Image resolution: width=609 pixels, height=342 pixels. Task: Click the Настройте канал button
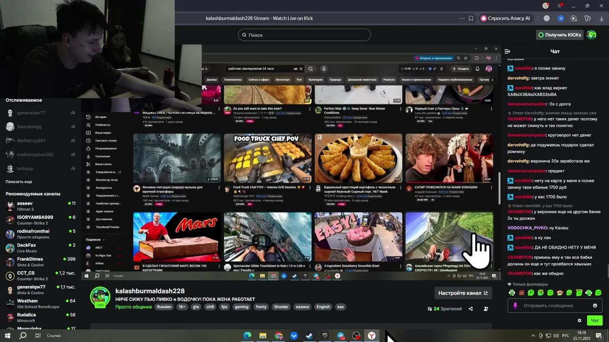point(463,293)
